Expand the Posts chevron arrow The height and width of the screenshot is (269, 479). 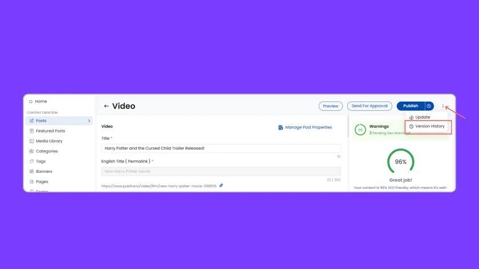[89, 121]
